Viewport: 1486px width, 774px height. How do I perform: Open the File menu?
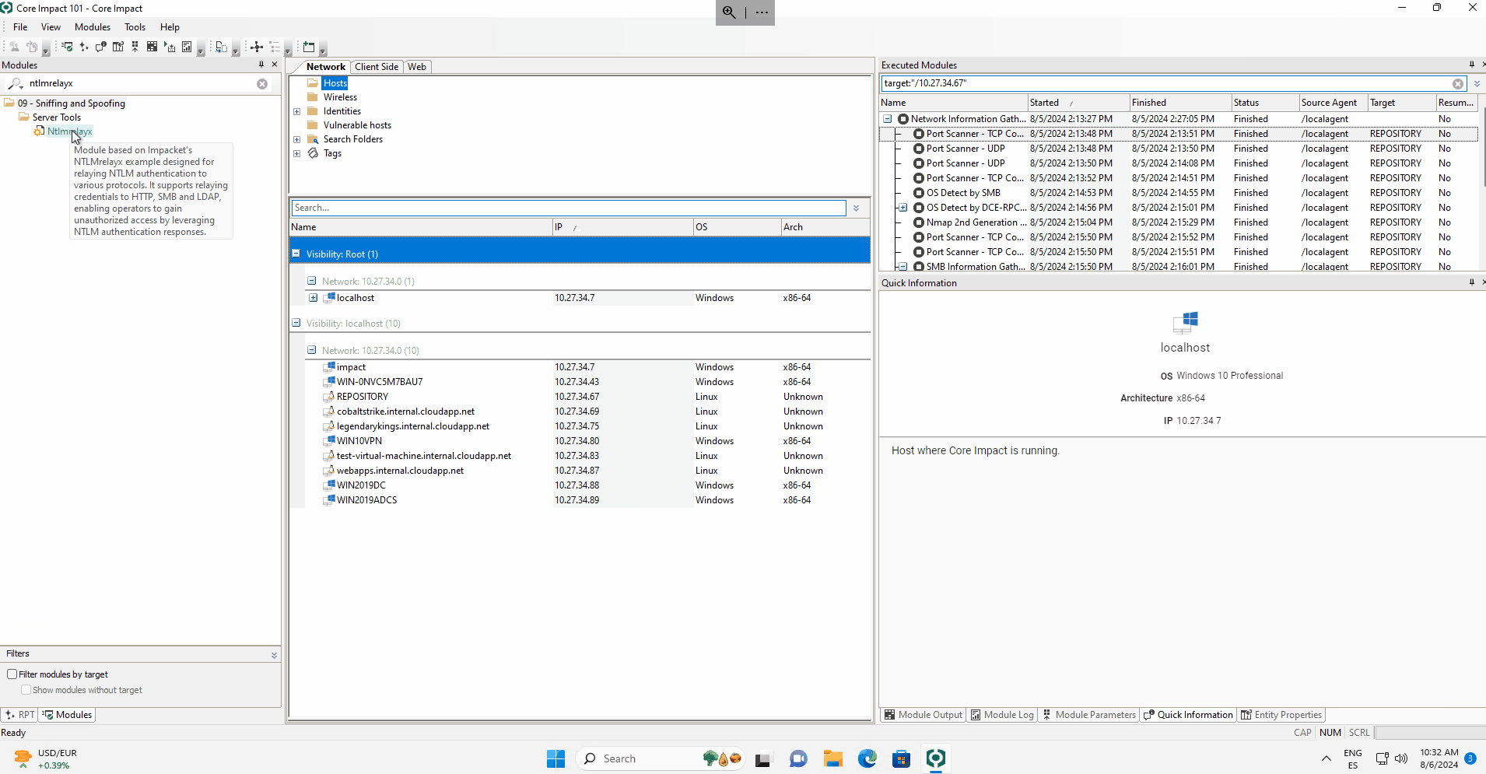pos(20,27)
